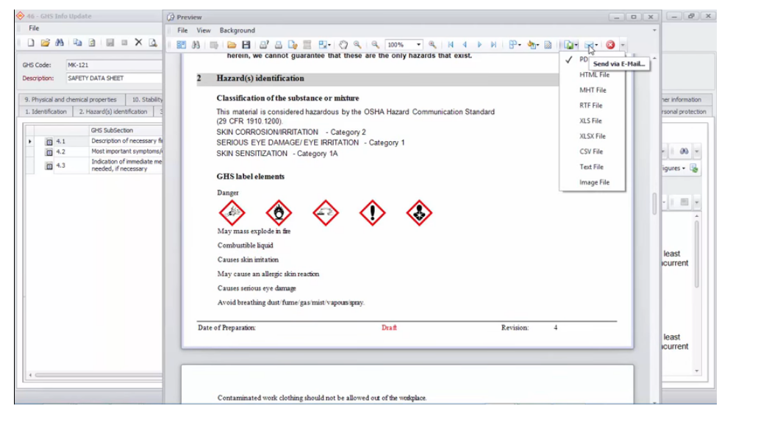Choose XLS File export option
Screen dimensions: 758x428
point(592,121)
